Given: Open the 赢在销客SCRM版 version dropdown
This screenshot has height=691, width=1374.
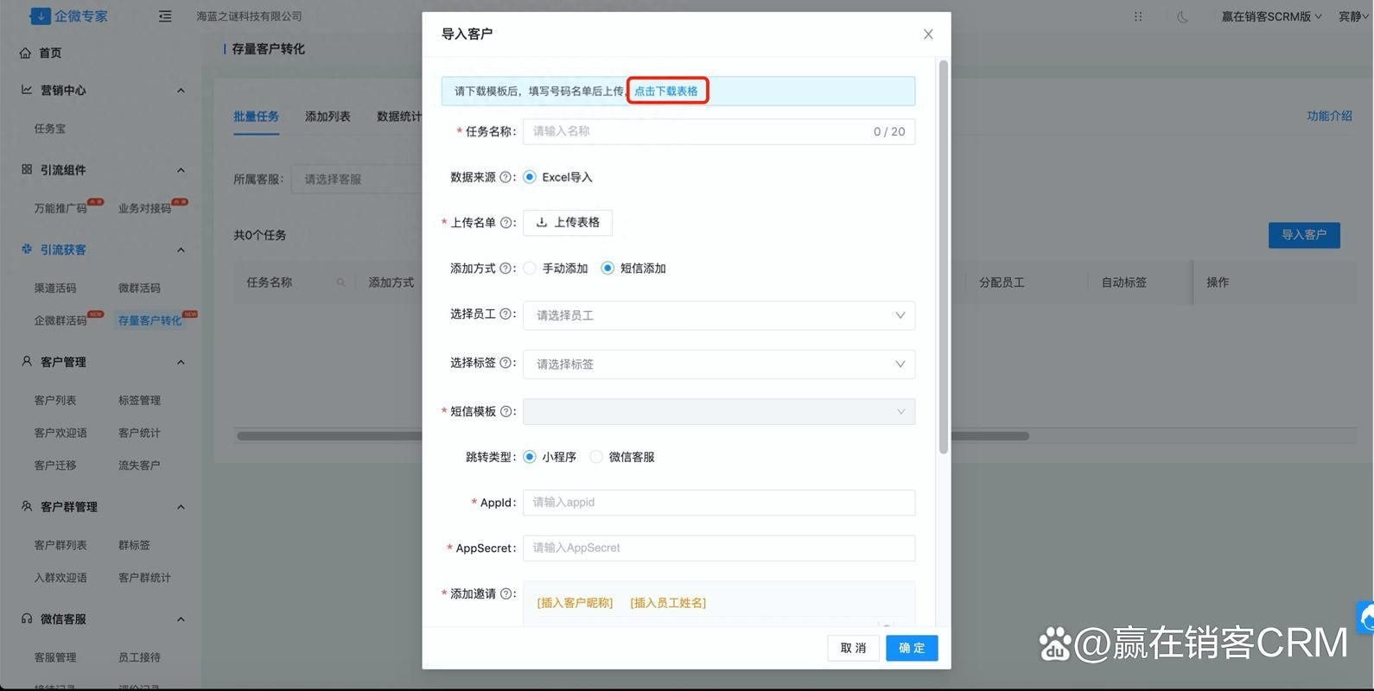Looking at the screenshot, I should pos(1271,16).
